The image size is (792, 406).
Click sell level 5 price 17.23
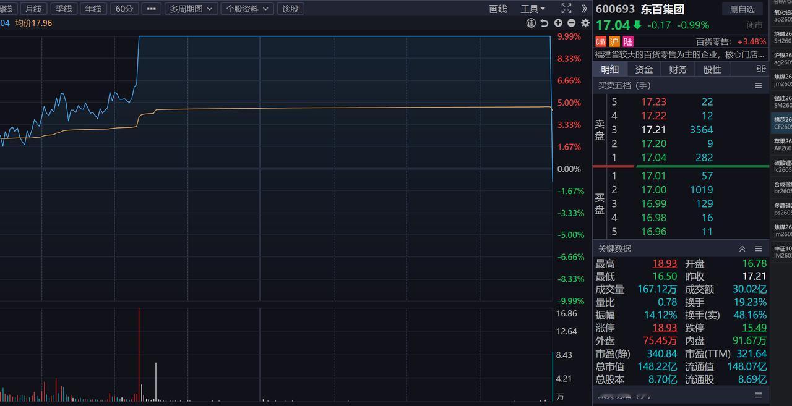654,102
